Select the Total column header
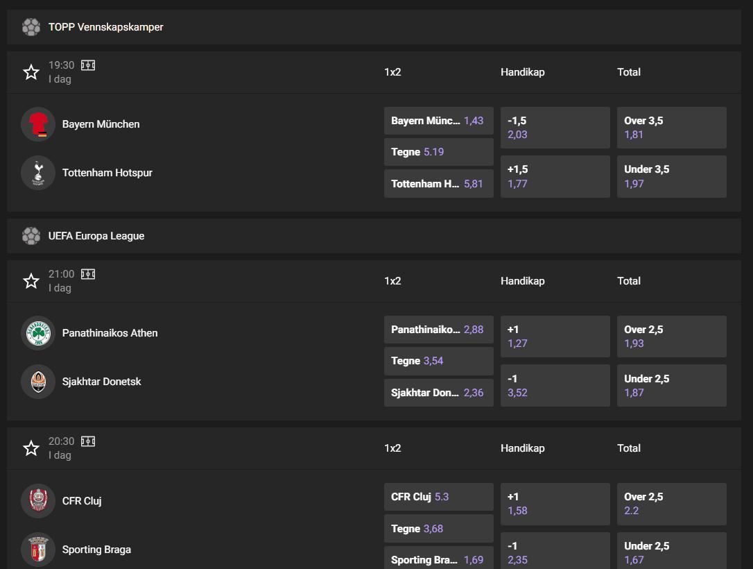The height and width of the screenshot is (569, 753). [x=628, y=72]
